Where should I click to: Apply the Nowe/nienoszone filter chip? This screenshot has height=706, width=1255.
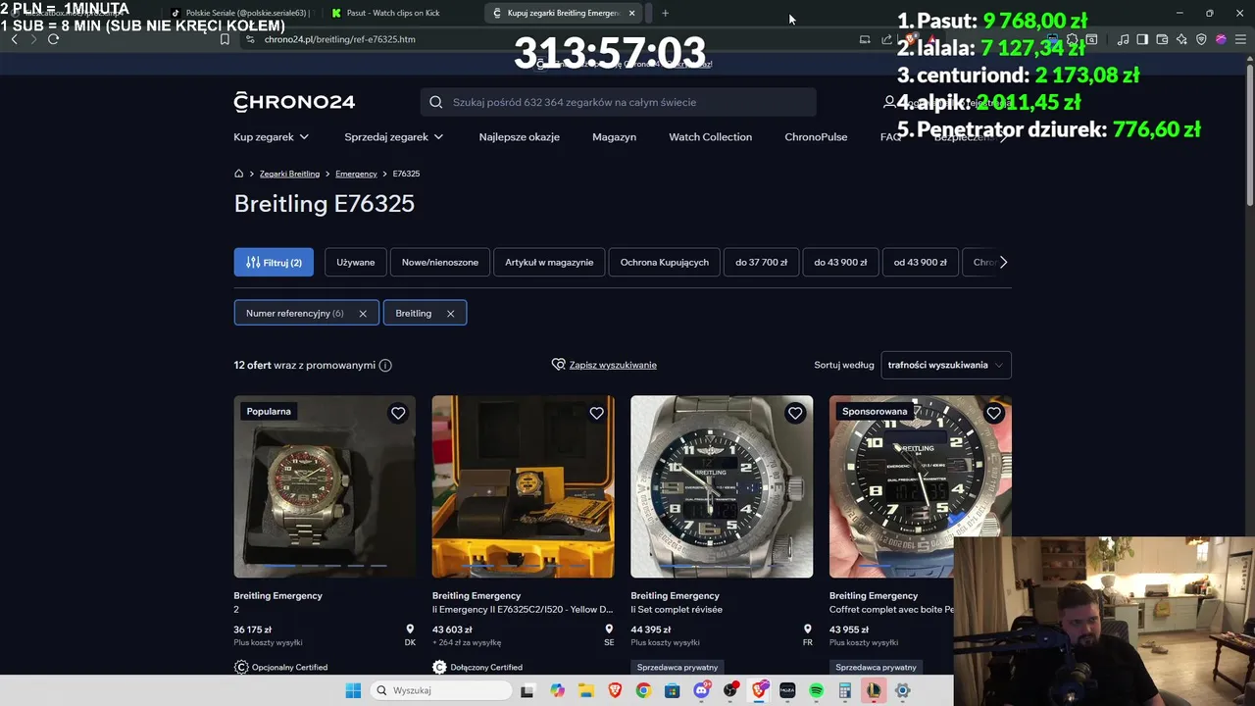(x=440, y=262)
